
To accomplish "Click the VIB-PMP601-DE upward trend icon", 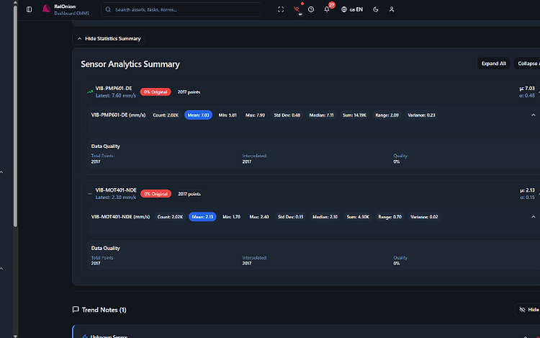I will point(90,92).
